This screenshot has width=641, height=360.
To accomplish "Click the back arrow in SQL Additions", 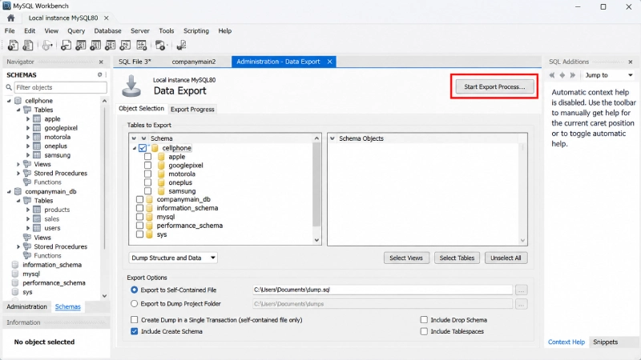I will 552,75.
